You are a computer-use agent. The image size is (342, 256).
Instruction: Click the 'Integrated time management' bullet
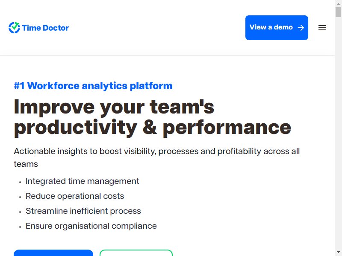pos(82,181)
